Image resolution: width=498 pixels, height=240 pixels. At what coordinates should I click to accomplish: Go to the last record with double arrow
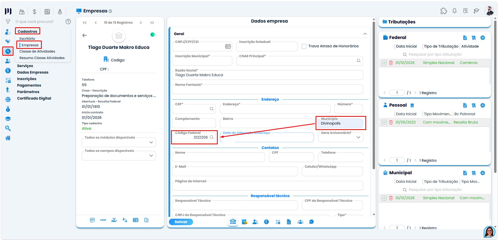tap(152, 23)
